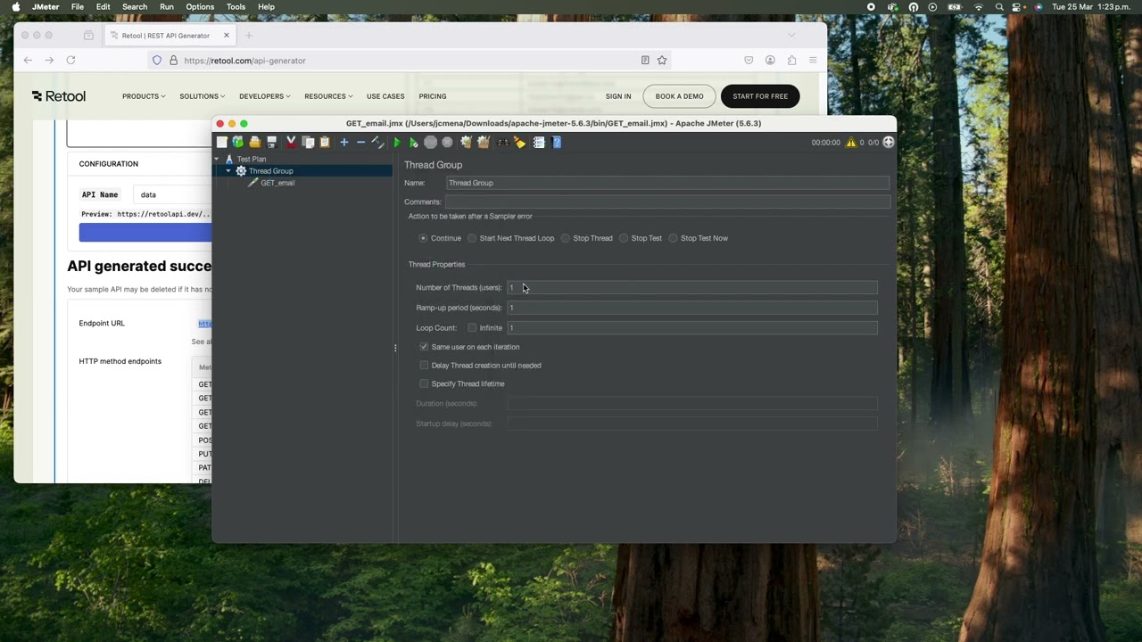1142x642 pixels.
Task: Open the browser tabs list chevron
Action: coord(791,36)
